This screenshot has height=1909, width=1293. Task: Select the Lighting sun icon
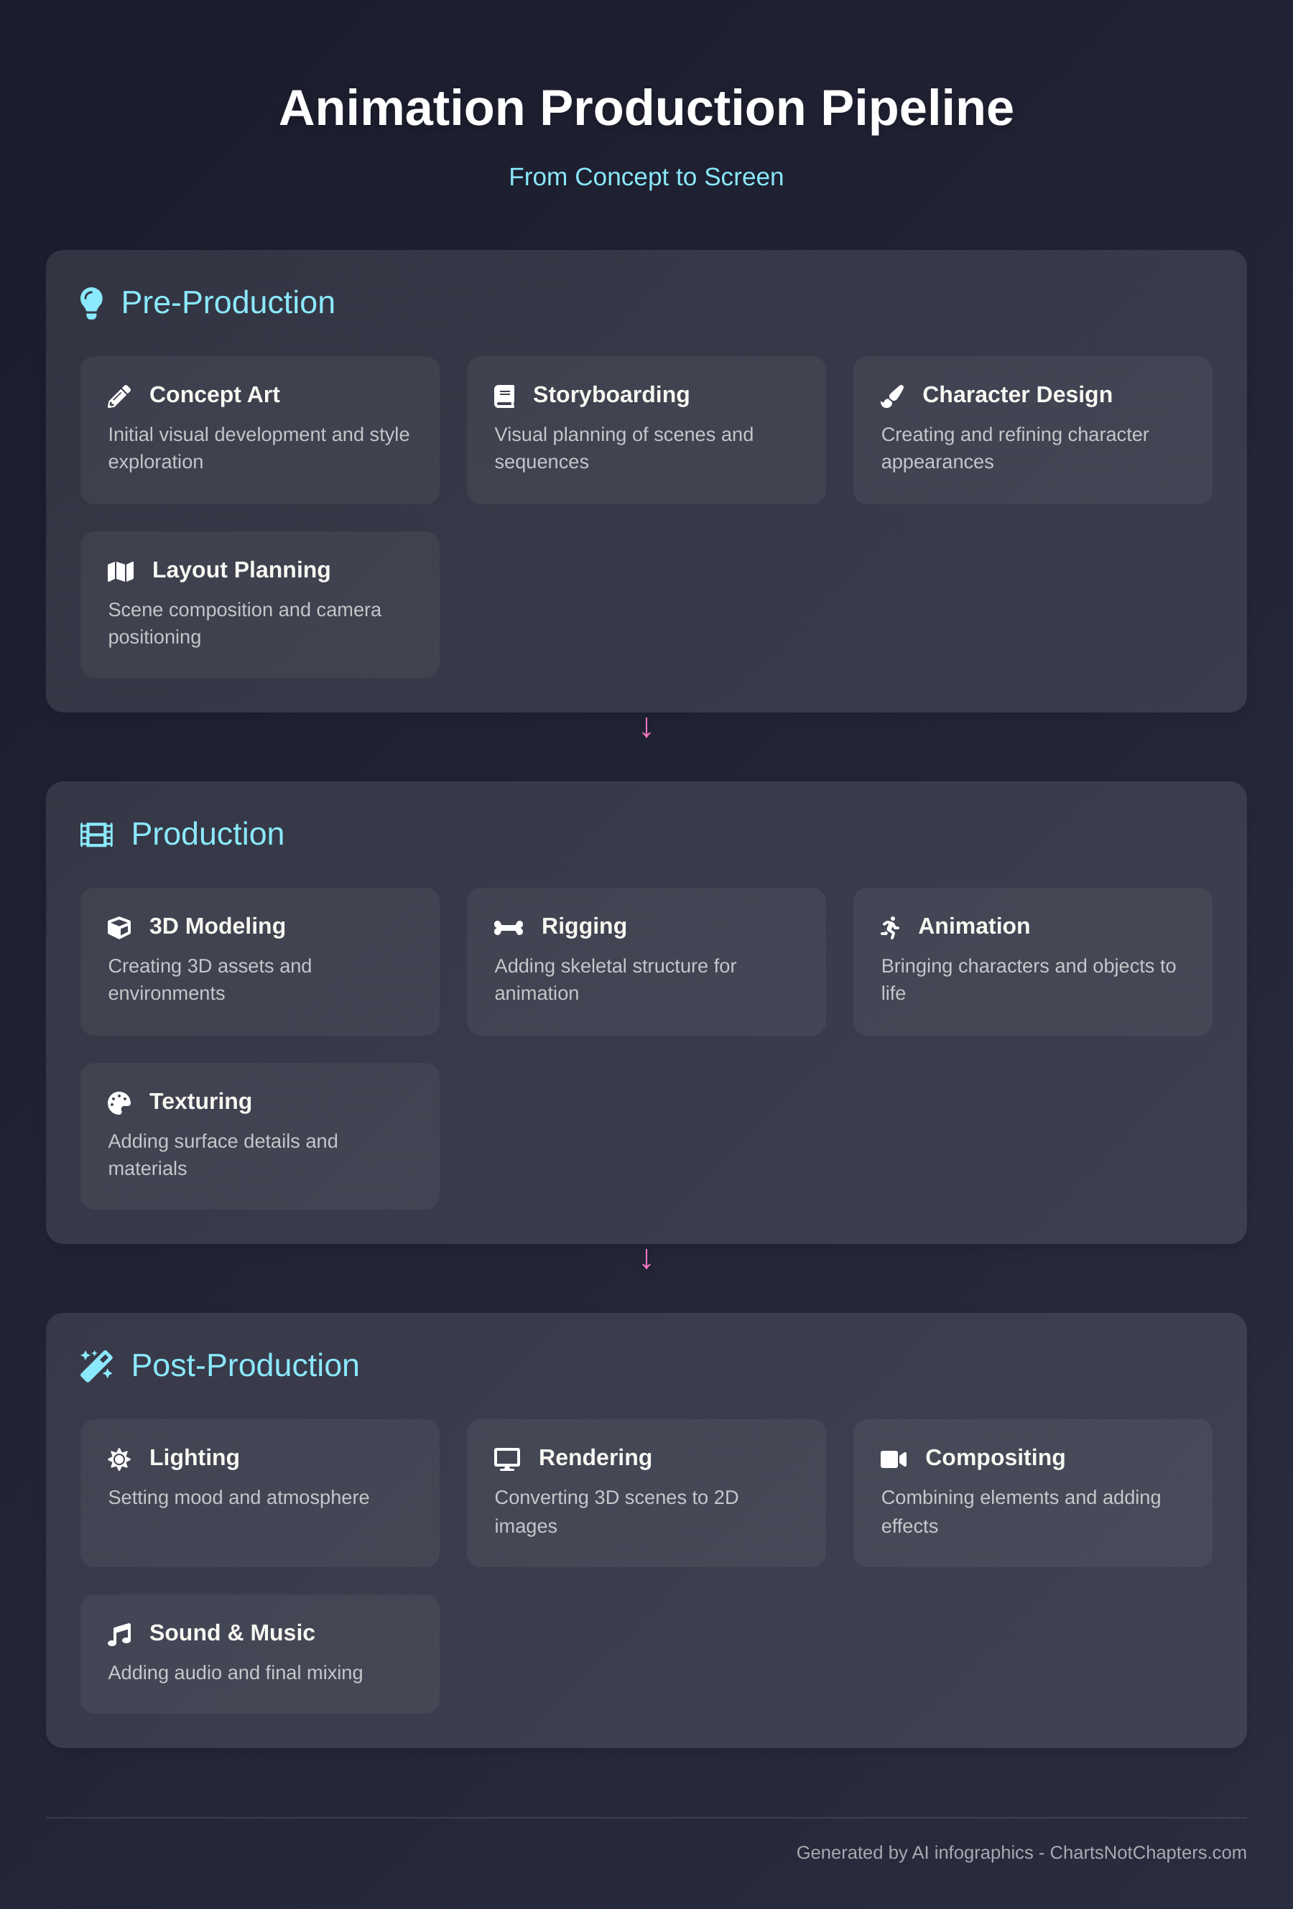point(120,1459)
